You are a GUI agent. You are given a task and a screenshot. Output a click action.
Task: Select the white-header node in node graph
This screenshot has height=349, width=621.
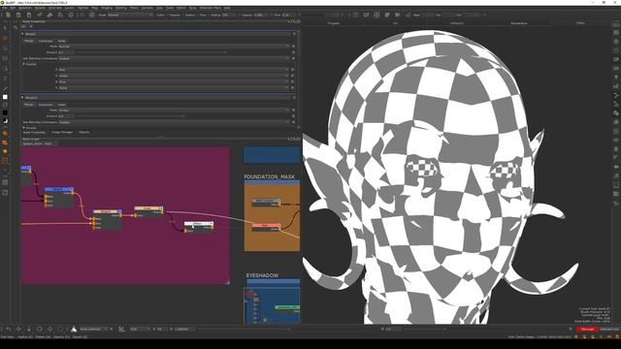point(198,227)
